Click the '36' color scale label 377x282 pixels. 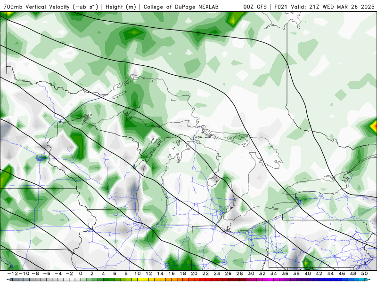pos(285,274)
